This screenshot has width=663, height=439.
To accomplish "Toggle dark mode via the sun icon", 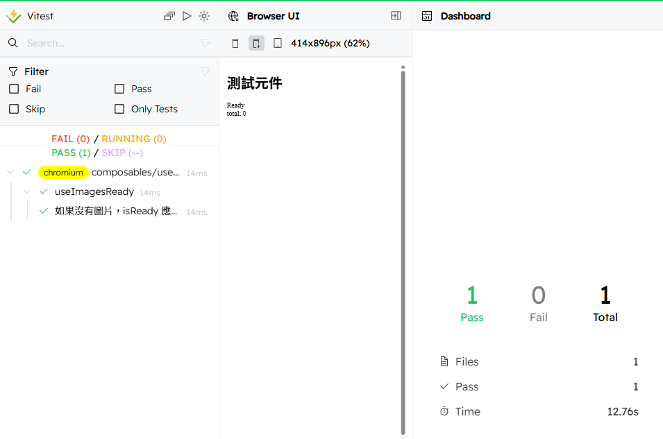I will point(204,15).
